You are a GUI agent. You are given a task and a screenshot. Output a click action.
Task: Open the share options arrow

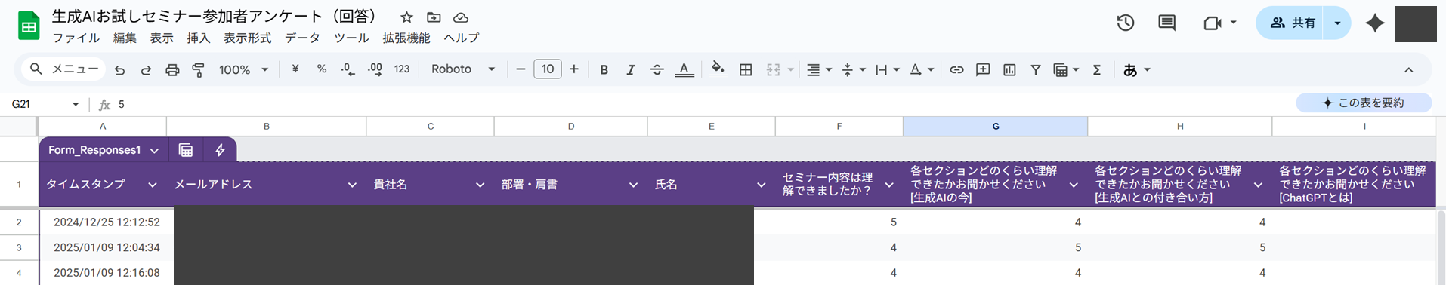tap(1338, 23)
